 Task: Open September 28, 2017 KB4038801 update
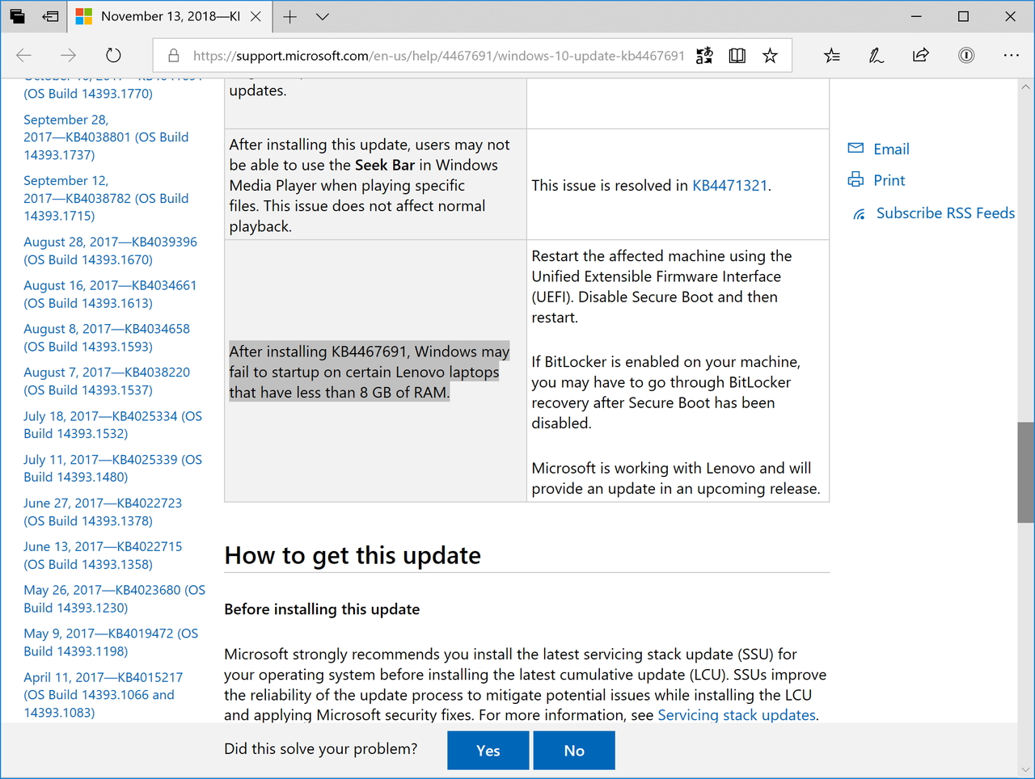pos(106,137)
